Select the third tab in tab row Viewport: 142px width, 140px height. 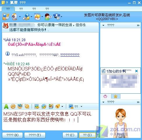34,9
